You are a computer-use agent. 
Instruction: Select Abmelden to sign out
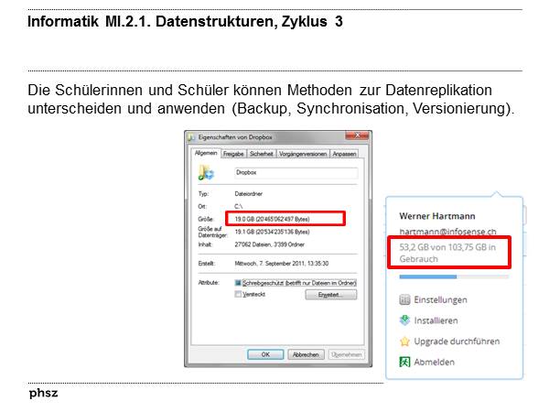click(434, 362)
